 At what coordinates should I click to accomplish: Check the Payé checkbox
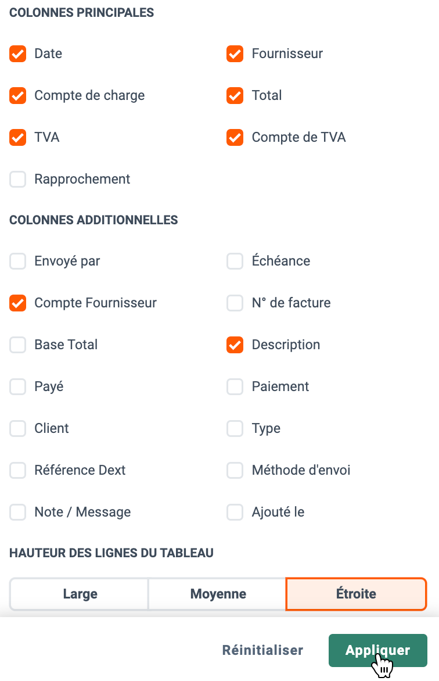point(18,386)
